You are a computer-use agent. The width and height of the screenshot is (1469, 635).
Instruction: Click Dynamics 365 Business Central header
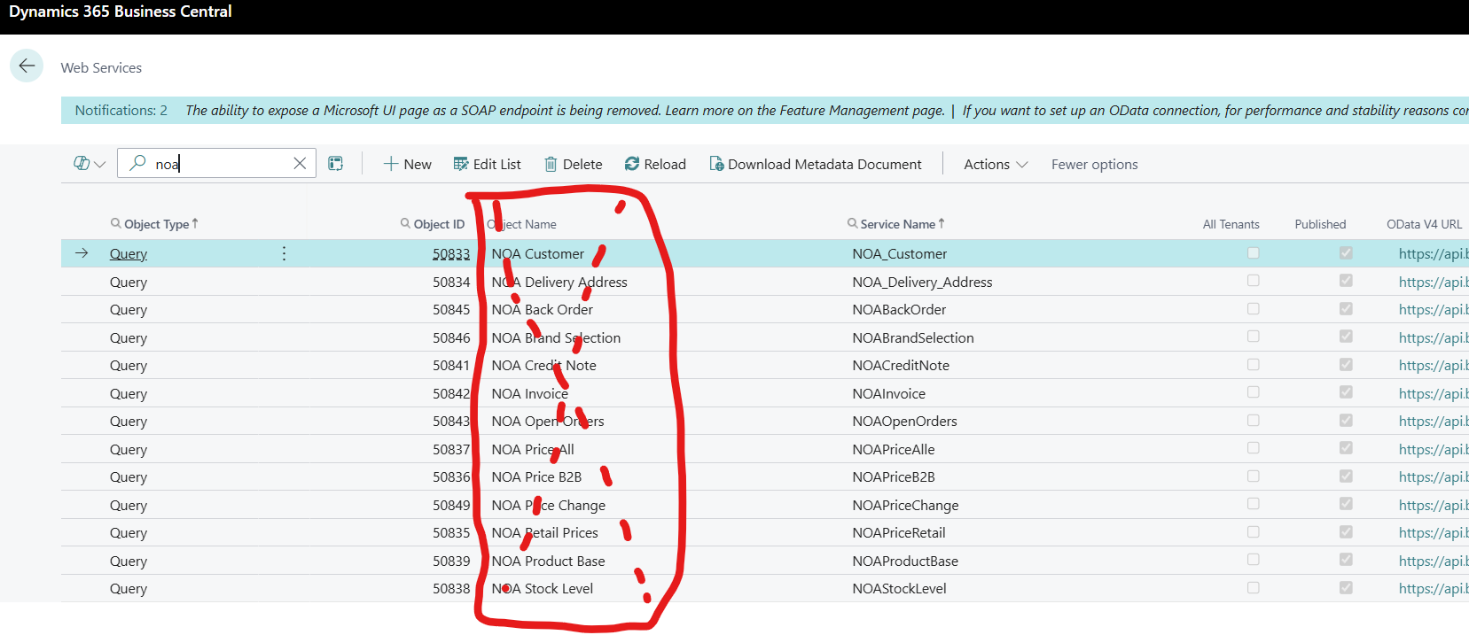coord(121,12)
